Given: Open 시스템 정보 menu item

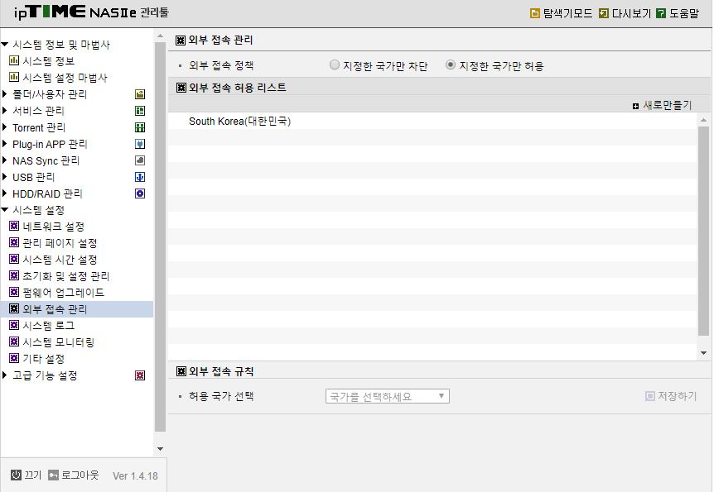Looking at the screenshot, I should coord(48,61).
